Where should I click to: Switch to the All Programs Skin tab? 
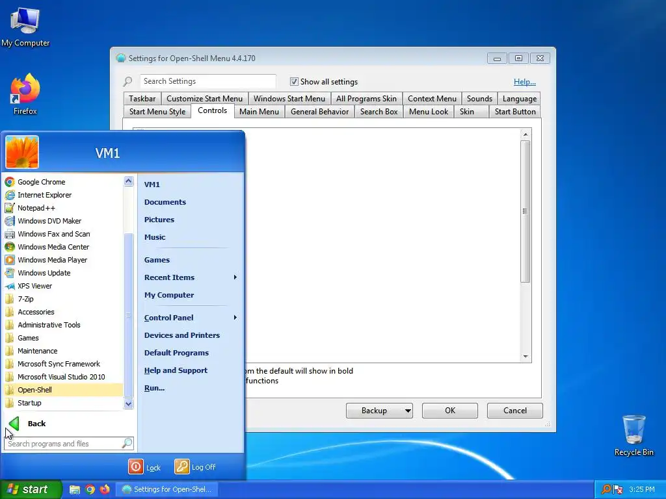click(x=367, y=99)
